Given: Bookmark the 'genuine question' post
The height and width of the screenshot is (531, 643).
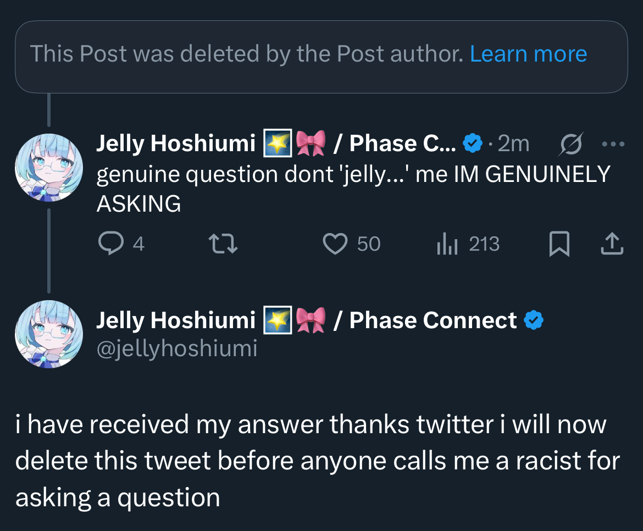Looking at the screenshot, I should tap(558, 244).
